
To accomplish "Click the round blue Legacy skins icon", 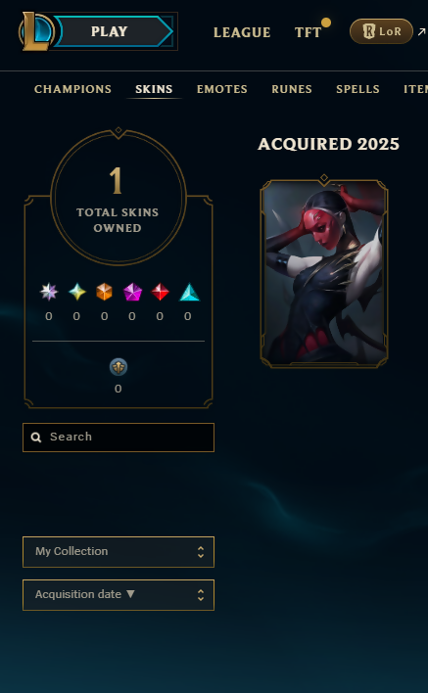I will click(x=119, y=367).
